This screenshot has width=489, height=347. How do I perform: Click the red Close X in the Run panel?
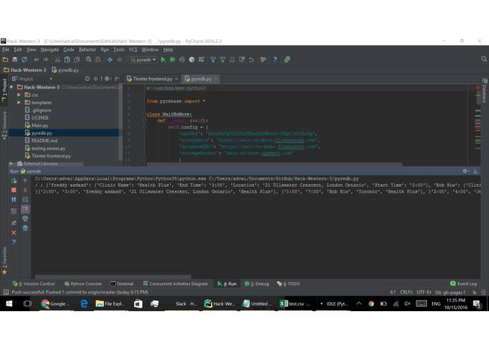tap(14, 233)
